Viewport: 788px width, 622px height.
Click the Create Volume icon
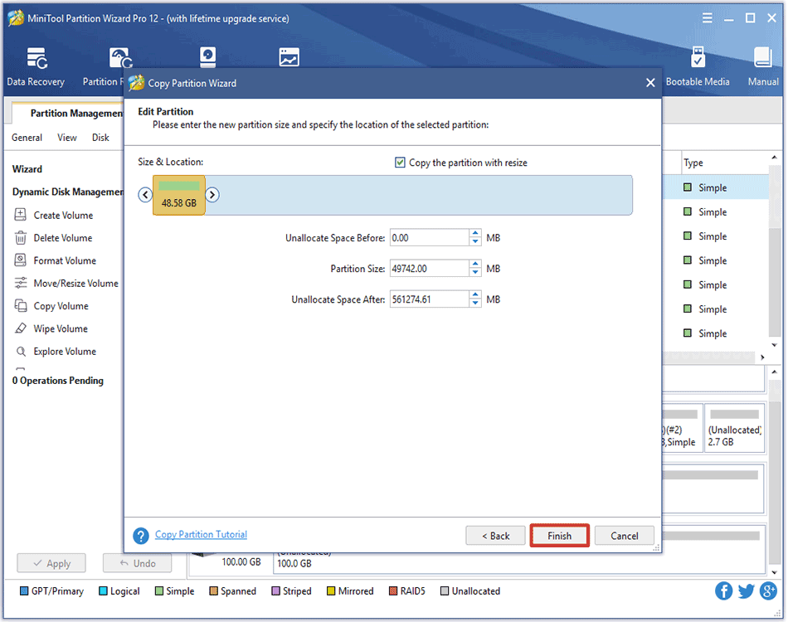coord(22,215)
